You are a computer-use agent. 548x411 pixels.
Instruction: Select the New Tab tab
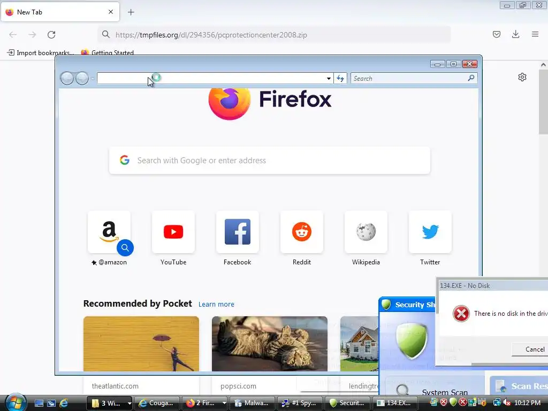pyautogui.click(x=60, y=12)
